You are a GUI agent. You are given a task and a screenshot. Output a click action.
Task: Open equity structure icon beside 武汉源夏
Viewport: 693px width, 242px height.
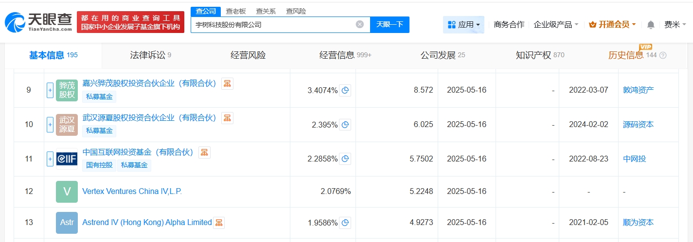pyautogui.click(x=227, y=118)
